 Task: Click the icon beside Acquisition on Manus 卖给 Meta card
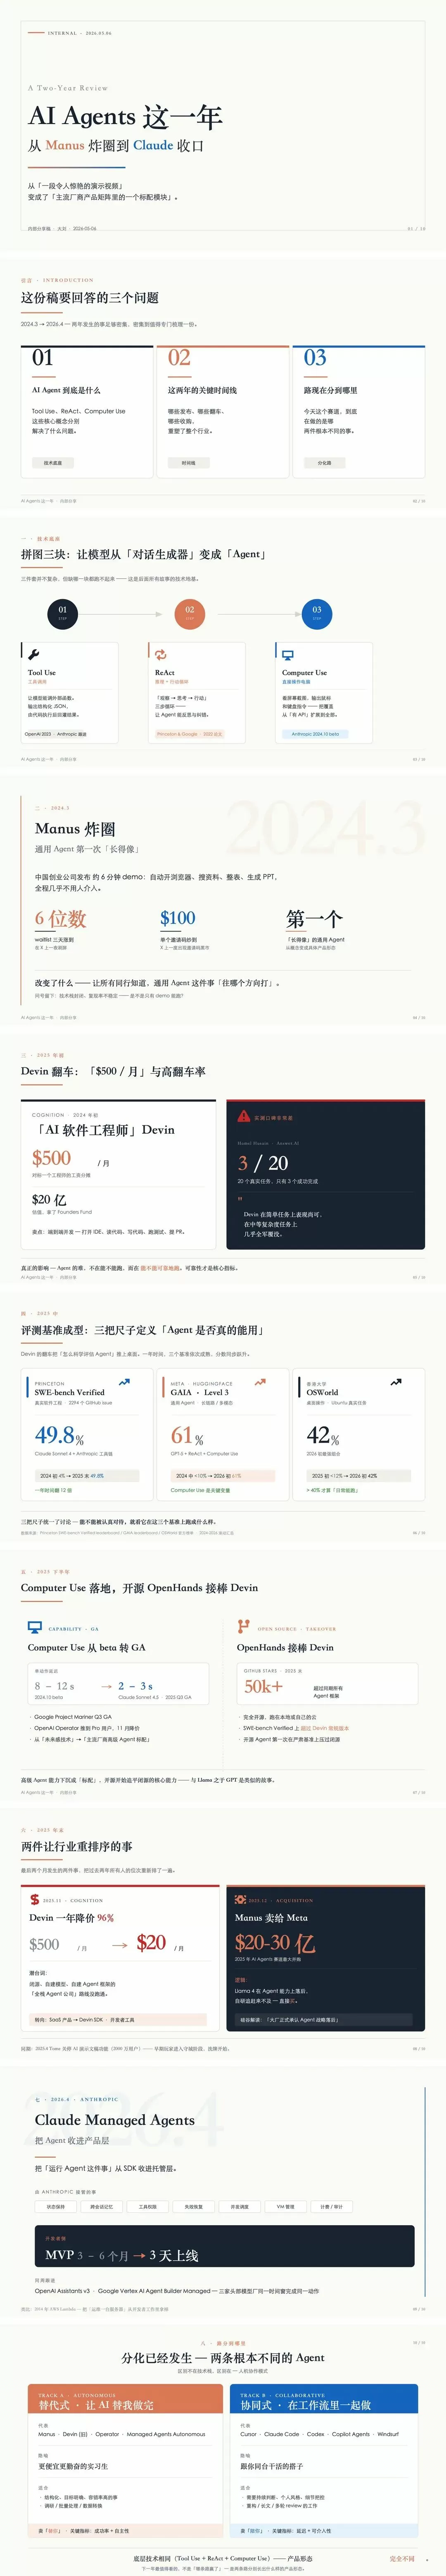pos(240,1899)
